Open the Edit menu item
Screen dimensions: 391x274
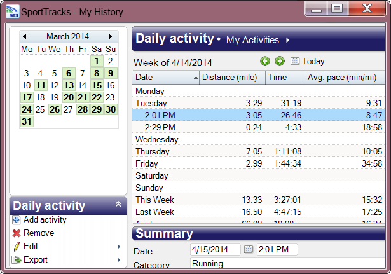pos(31,246)
